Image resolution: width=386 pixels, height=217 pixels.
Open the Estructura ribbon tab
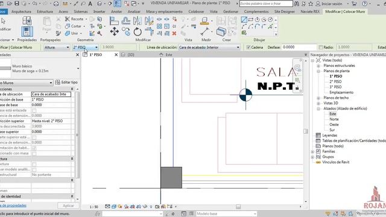(45, 11)
